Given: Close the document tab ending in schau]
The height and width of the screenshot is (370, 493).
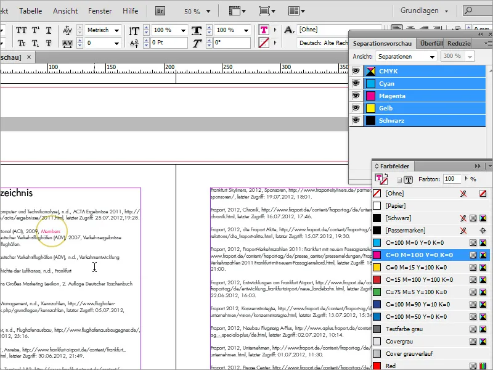Looking at the screenshot, I should point(29,57).
